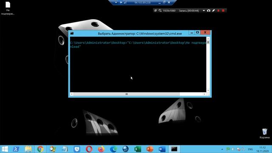
Task: Click the cmd vertical scrollbar thumb
Action: coord(208,42)
